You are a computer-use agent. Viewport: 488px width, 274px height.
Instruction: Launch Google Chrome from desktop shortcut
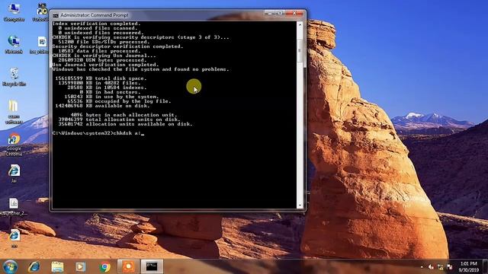coord(14,145)
